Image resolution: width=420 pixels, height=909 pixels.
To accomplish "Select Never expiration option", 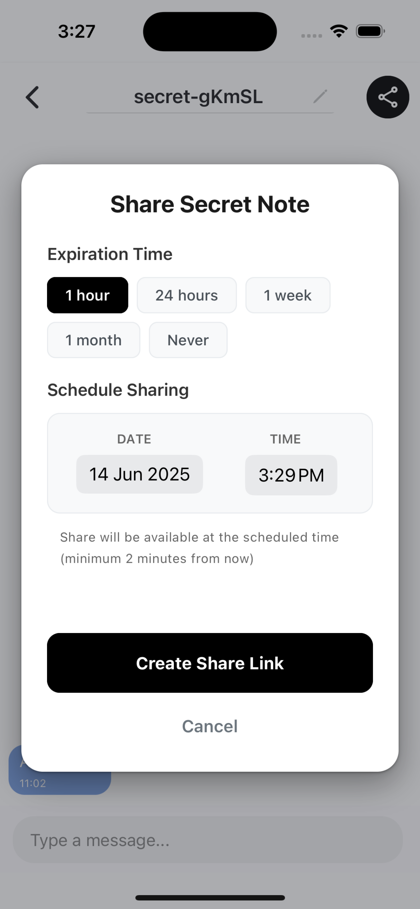I will click(188, 340).
